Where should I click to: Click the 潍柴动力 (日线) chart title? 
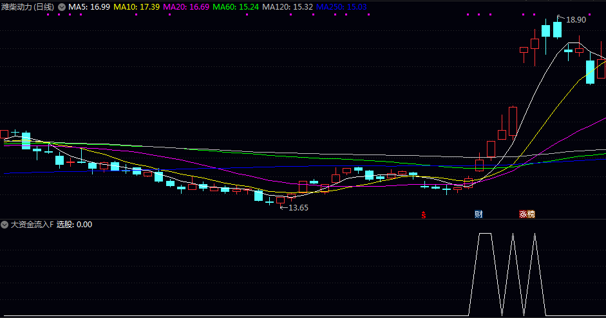pos(28,7)
